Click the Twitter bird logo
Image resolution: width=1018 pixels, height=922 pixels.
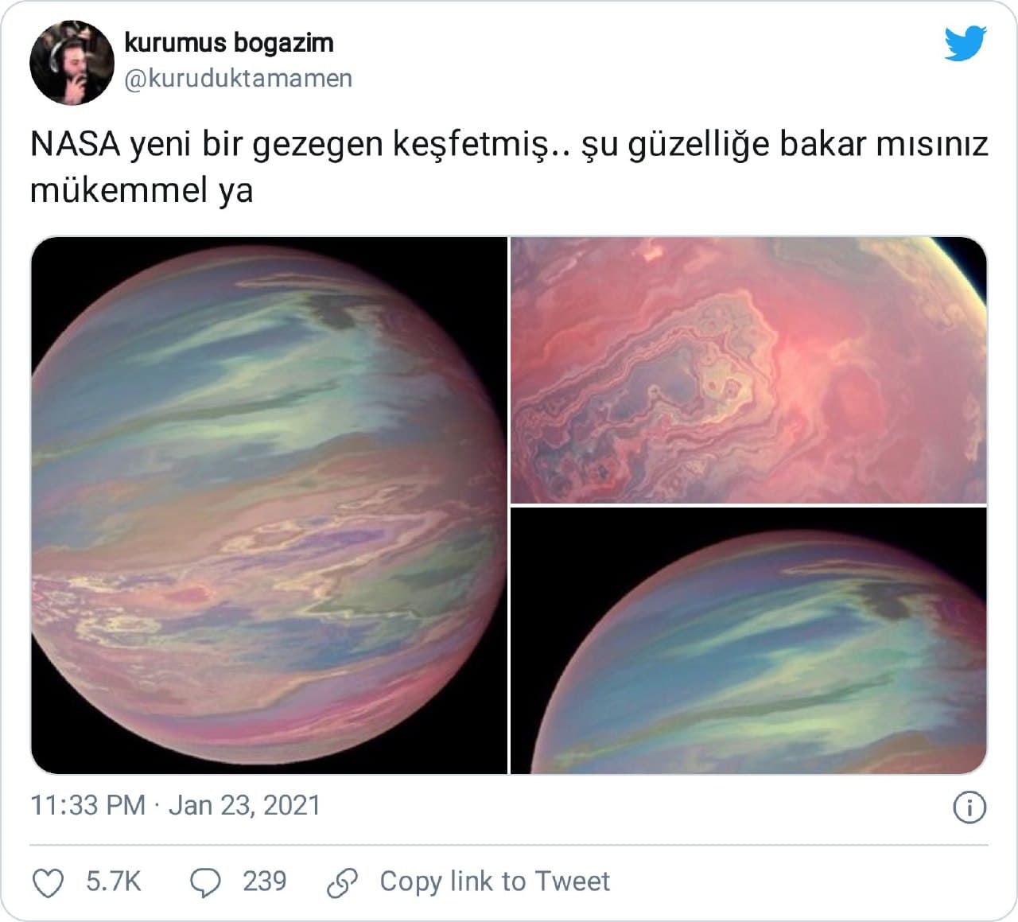[966, 44]
